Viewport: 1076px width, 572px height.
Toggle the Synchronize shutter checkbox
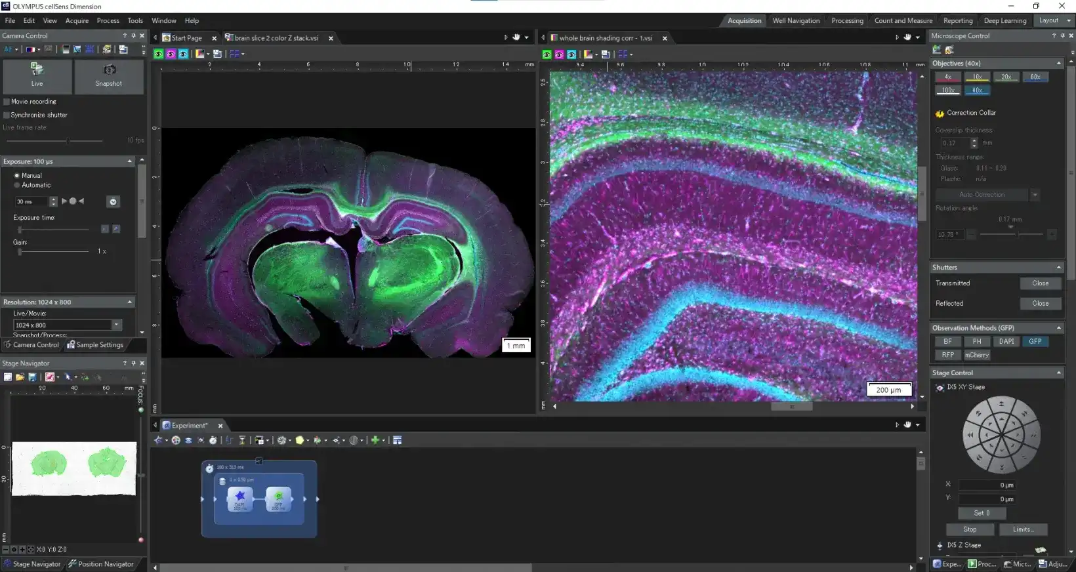7,115
